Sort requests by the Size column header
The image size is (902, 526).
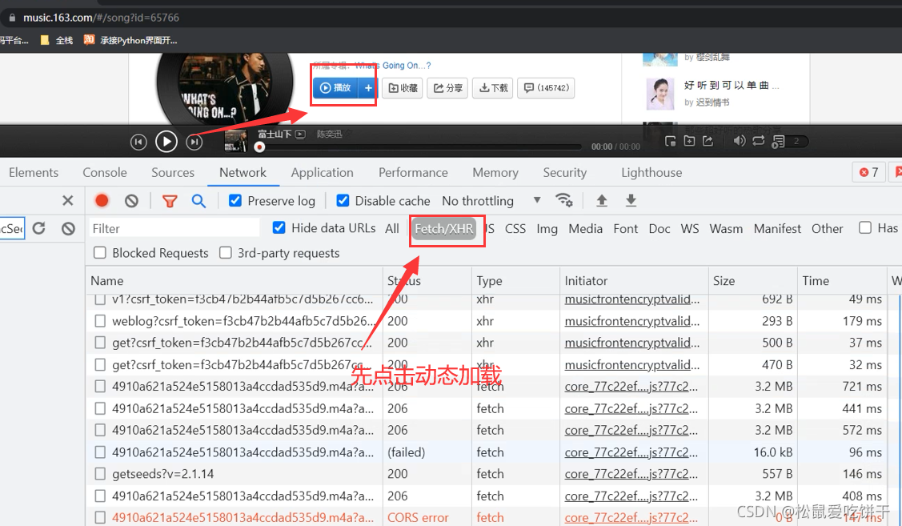[752, 280]
